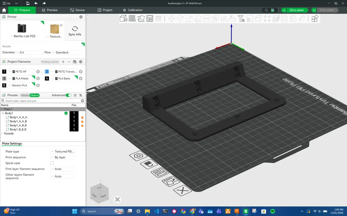Toggle lock icon for Body1_A_A_A
Screen dimensions: 347x216
tap(82, 117)
